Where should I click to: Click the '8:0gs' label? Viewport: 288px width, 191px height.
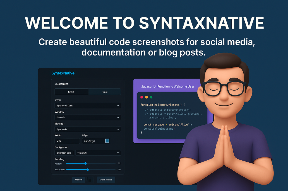coord(85,135)
